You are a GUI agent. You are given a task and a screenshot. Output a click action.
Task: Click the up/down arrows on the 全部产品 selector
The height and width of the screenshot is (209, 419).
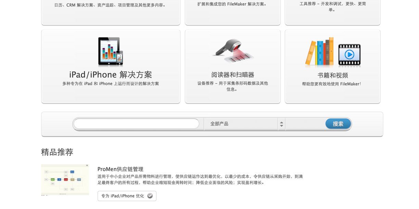[x=281, y=124]
